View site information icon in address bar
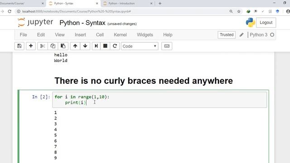Screen dimensions: 290x163 (19, 11)
